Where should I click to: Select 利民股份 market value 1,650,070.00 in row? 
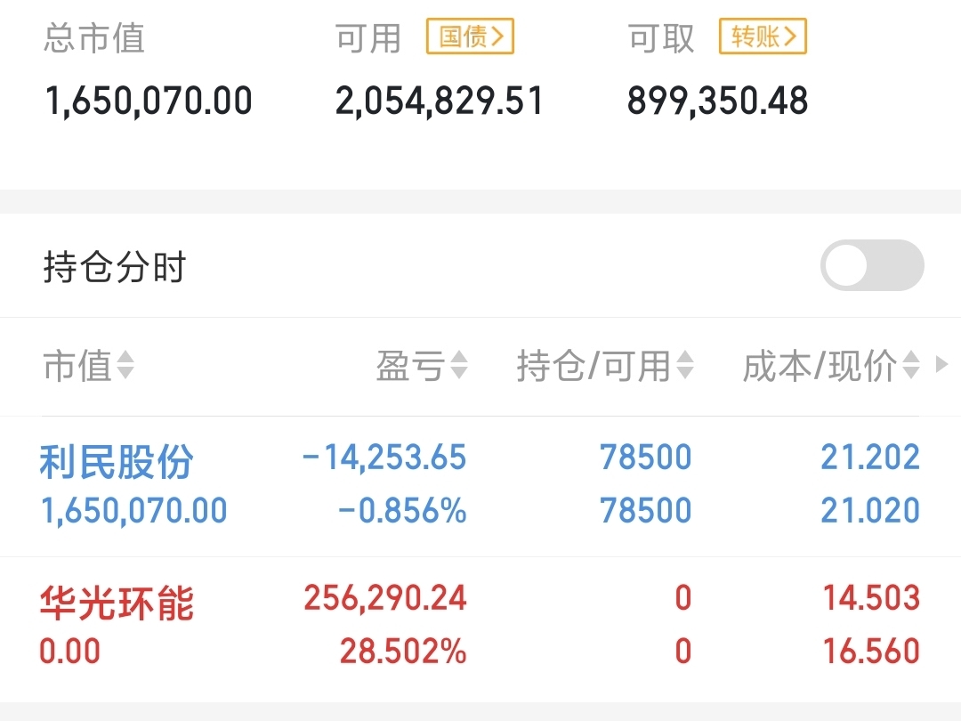tap(133, 511)
